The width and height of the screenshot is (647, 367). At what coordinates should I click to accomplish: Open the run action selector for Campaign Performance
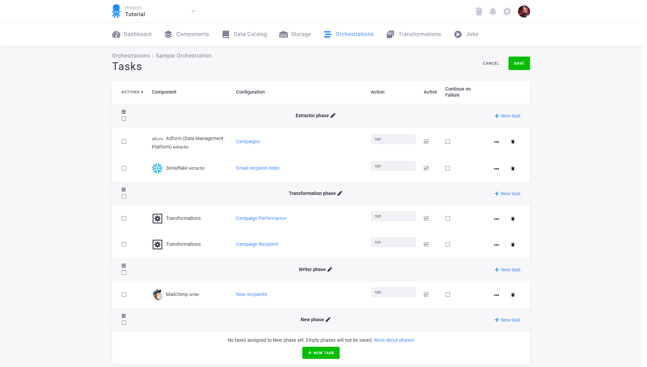pos(393,216)
